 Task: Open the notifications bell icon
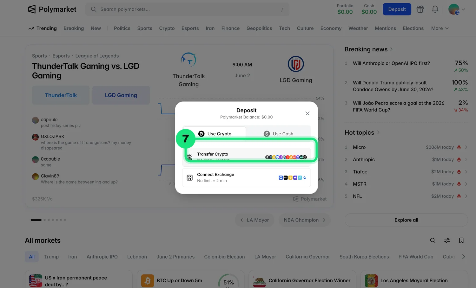click(x=435, y=9)
